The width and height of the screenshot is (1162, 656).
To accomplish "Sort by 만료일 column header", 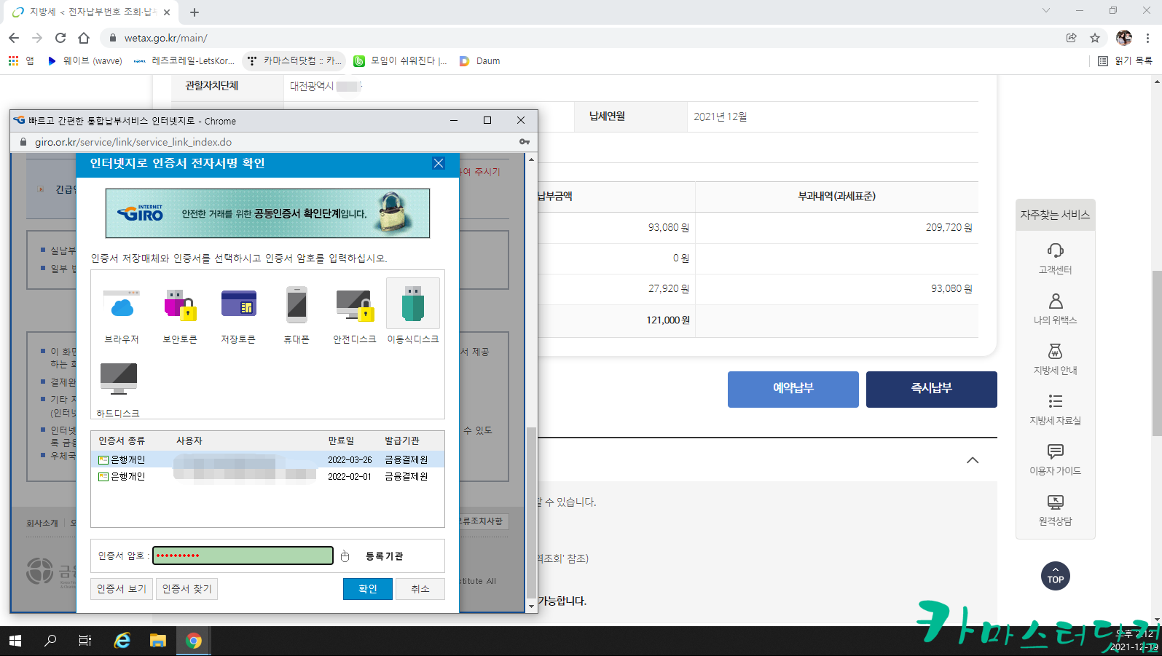I will [341, 440].
